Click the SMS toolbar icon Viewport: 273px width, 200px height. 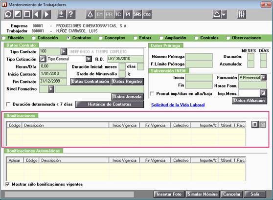(x=137, y=14)
